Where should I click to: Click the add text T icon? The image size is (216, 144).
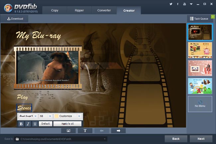(x=85, y=131)
